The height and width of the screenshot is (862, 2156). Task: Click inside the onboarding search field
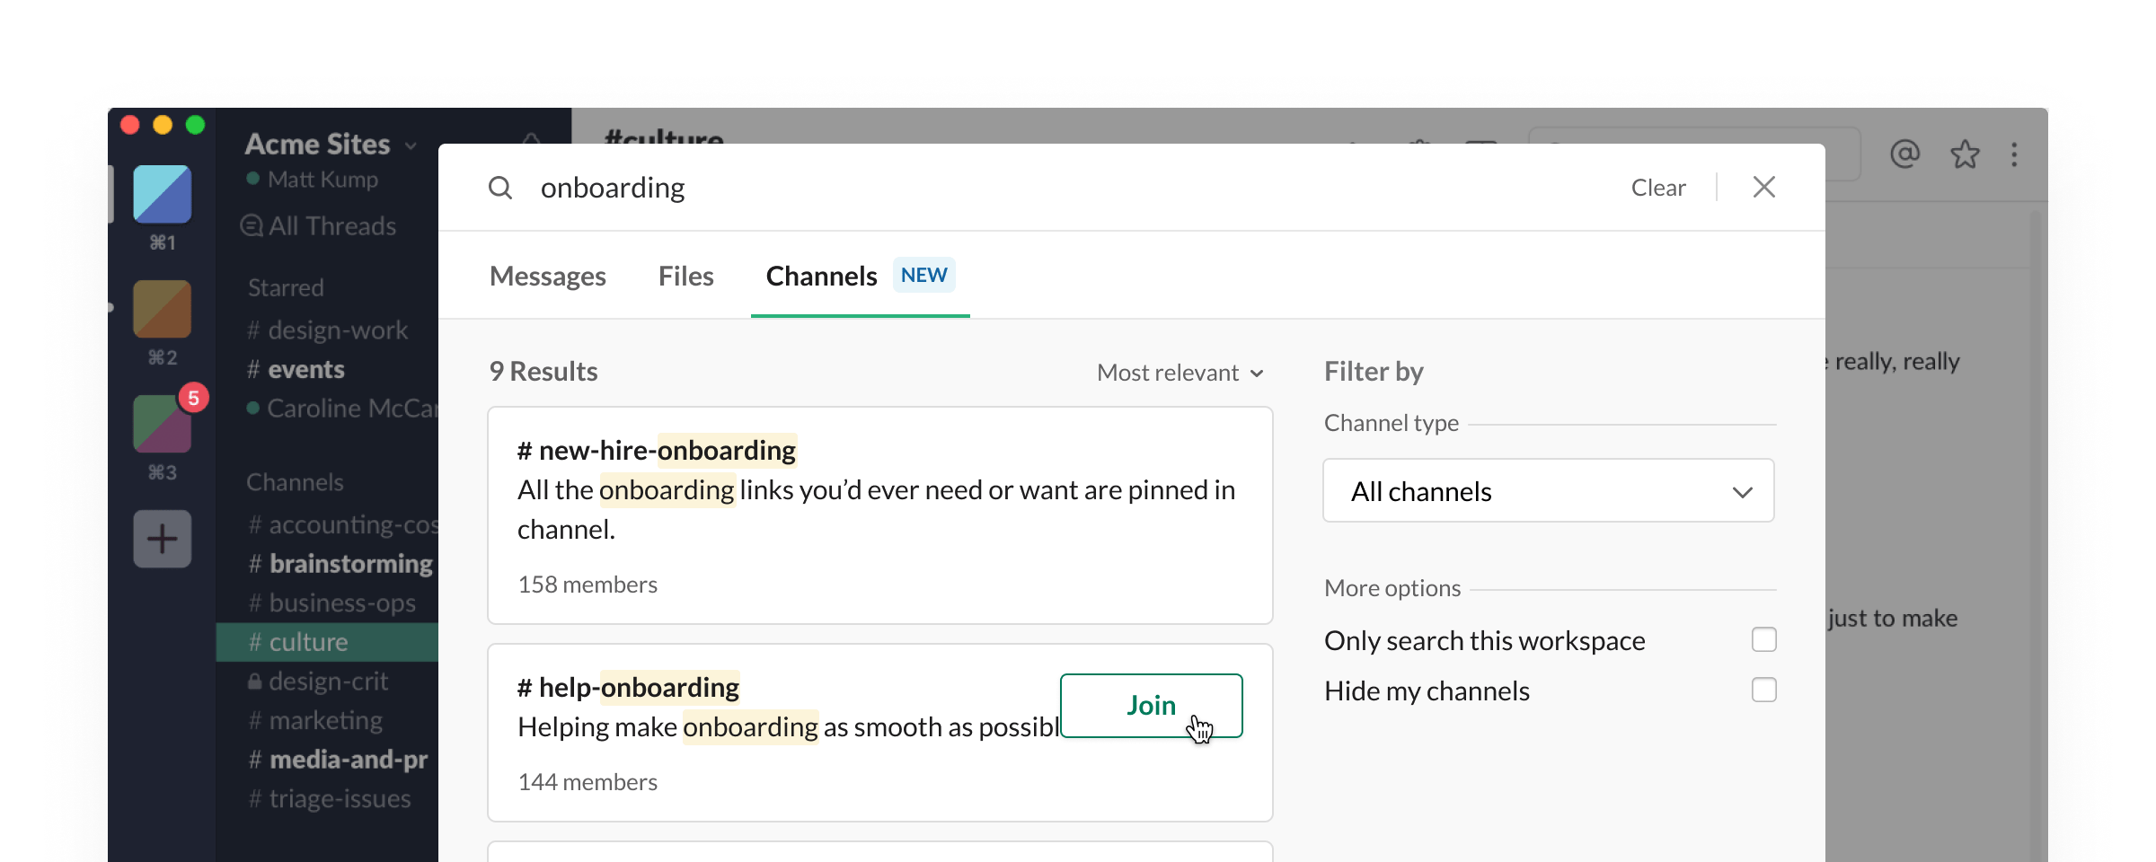click(x=614, y=187)
